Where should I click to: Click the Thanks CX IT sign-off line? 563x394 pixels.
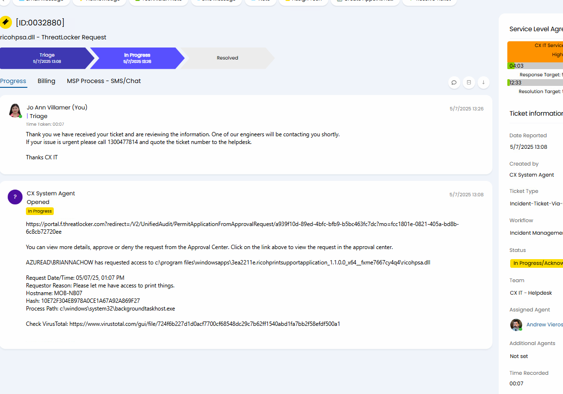[x=42, y=157]
